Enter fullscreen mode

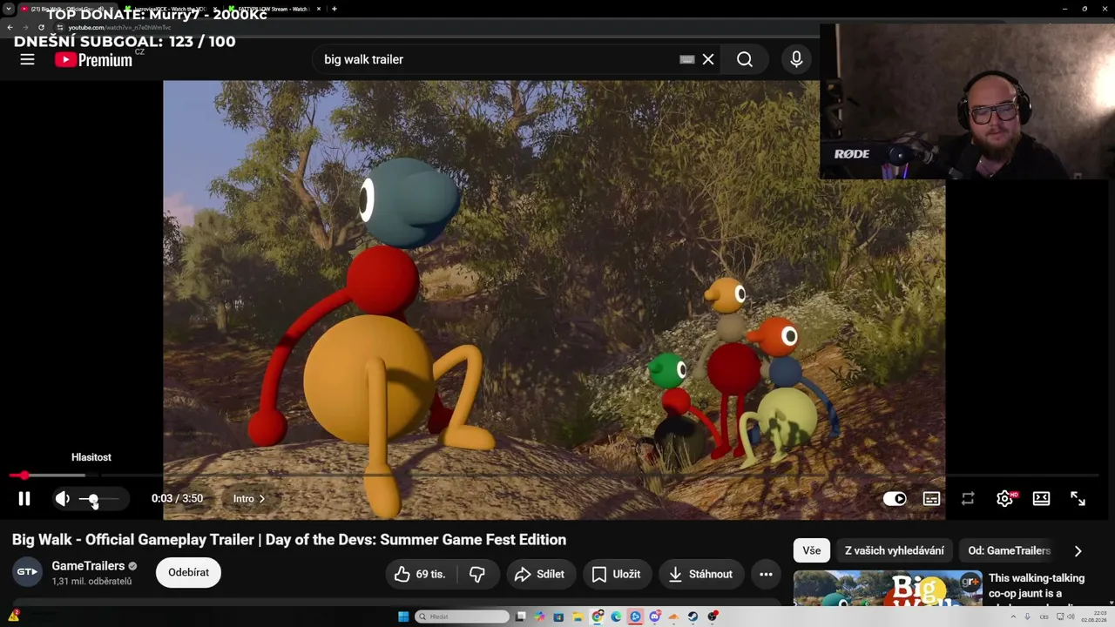pos(1078,499)
